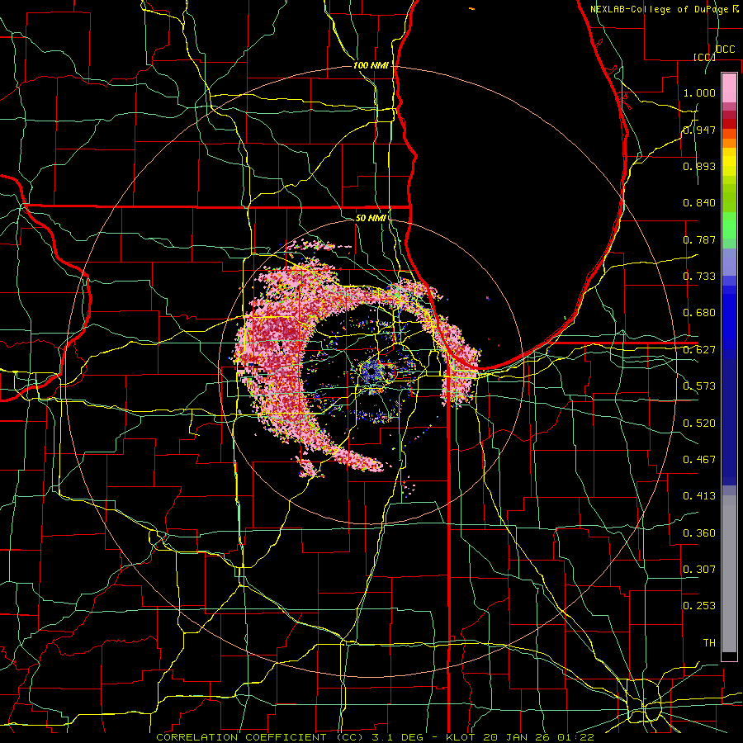
Task: Click the TH threshold label
Action: pyautogui.click(x=709, y=643)
